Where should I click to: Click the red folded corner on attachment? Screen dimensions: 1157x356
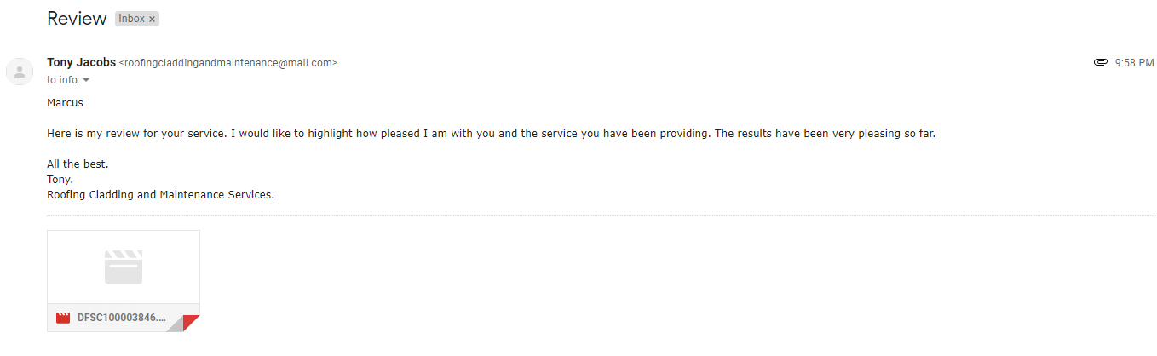tap(192, 323)
